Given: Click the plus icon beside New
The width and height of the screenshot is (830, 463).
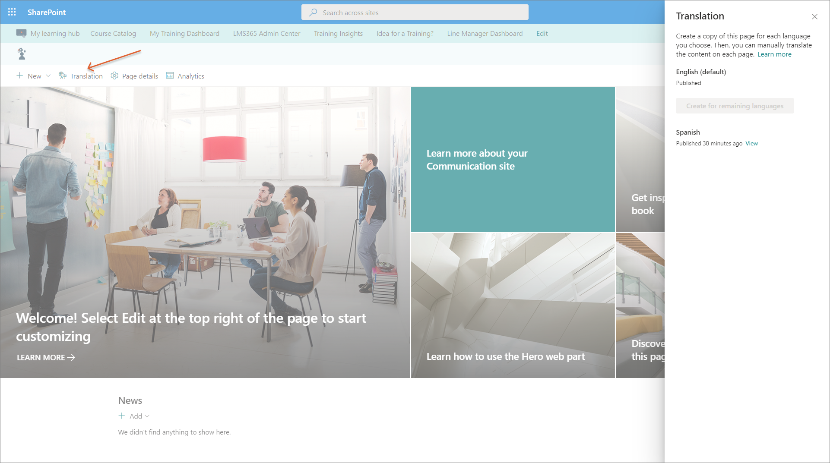Looking at the screenshot, I should point(20,76).
